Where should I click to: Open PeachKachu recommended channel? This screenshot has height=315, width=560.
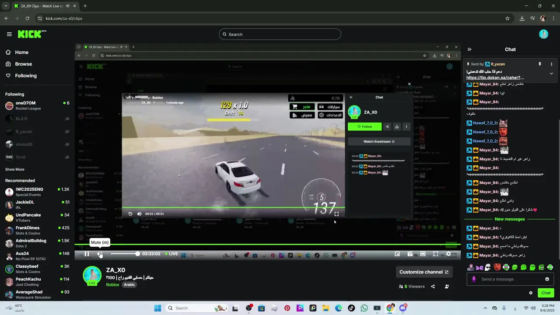point(37,281)
